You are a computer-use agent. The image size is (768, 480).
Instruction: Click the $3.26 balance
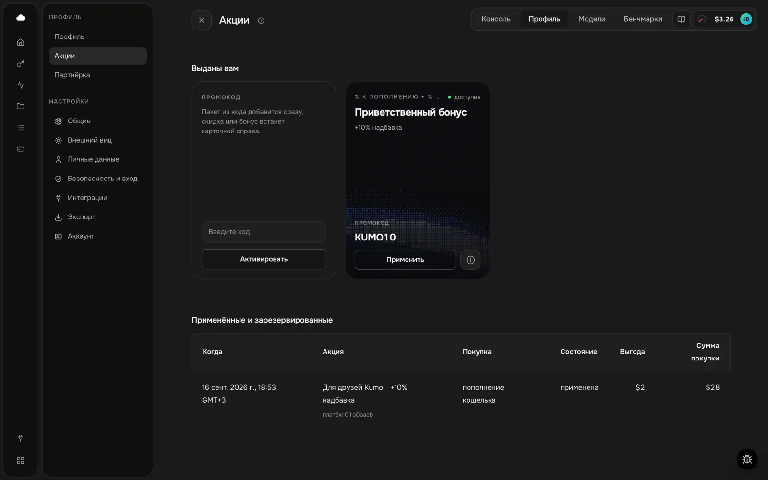(724, 19)
